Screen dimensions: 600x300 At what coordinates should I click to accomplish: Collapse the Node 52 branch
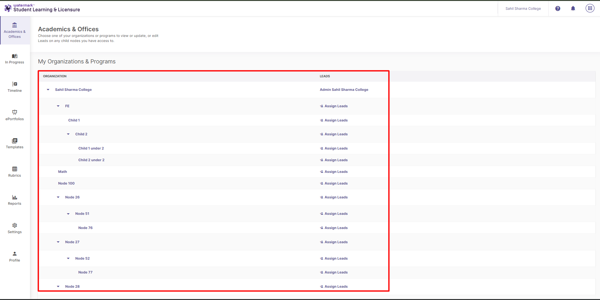[x=68, y=258]
